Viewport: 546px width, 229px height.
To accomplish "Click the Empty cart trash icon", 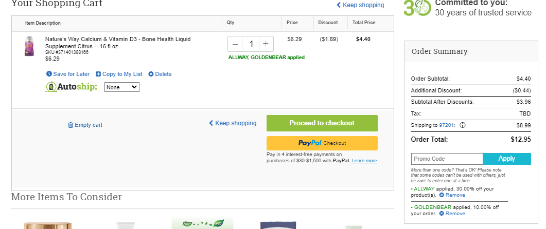I will 71,125.
